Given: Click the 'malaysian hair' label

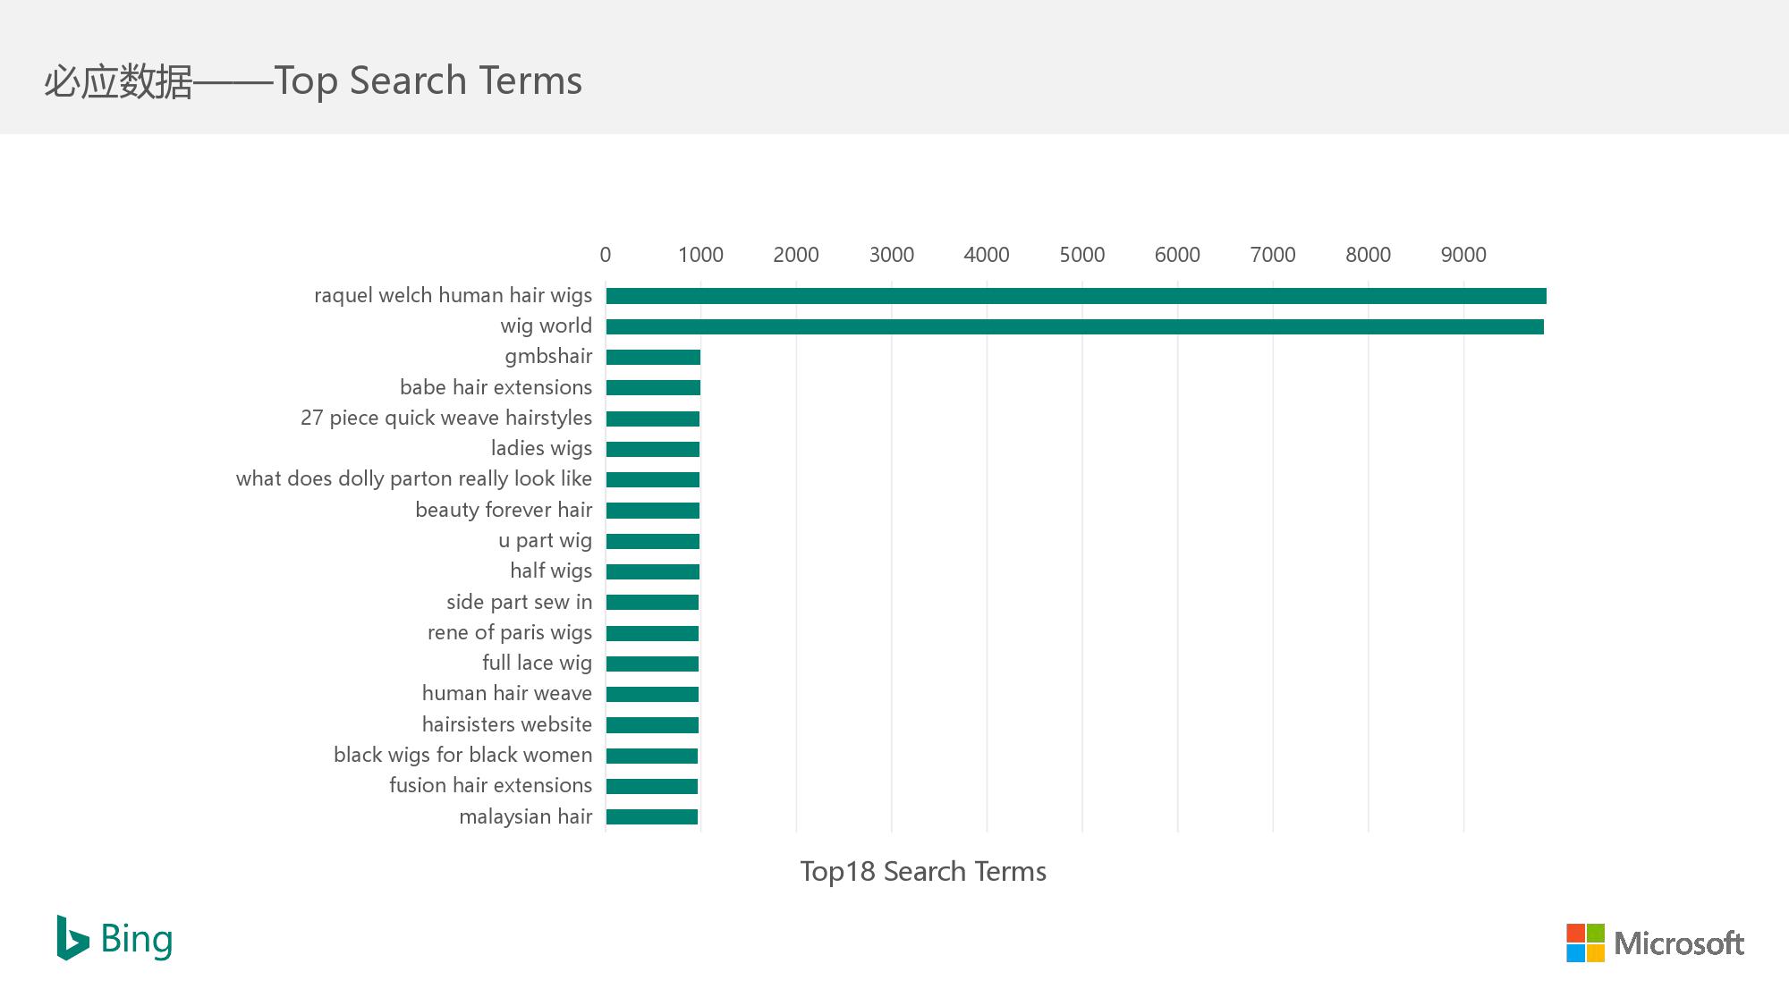Looking at the screenshot, I should click(x=525, y=816).
